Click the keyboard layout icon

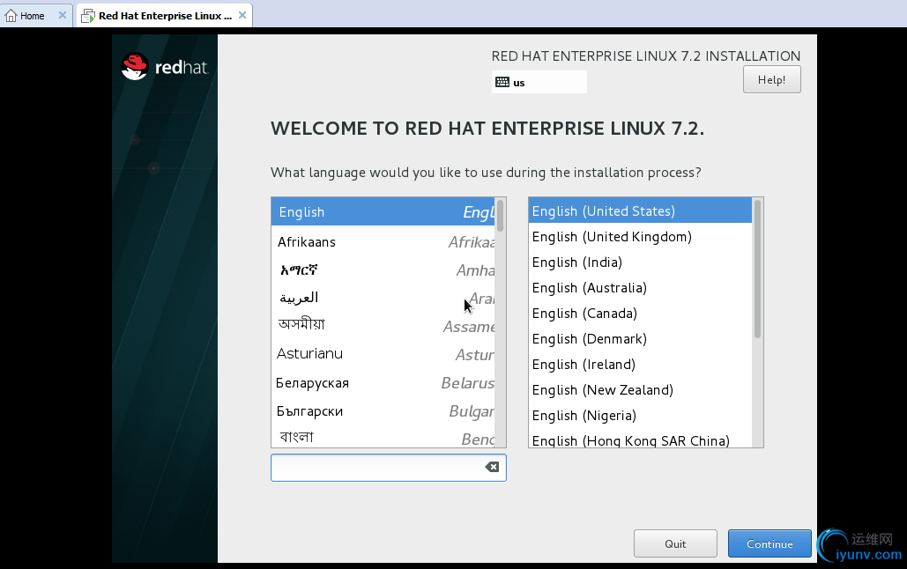502,82
